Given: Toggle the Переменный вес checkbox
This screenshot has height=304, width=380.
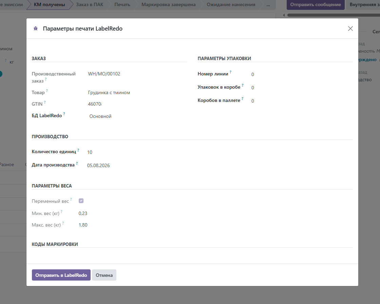Looking at the screenshot, I should [81, 201].
